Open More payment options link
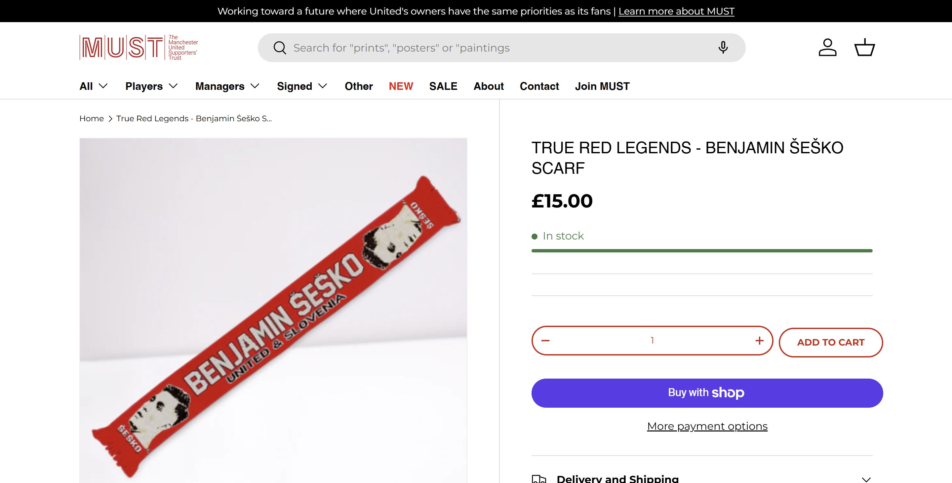Viewport: 952px width, 483px height. coord(707,426)
